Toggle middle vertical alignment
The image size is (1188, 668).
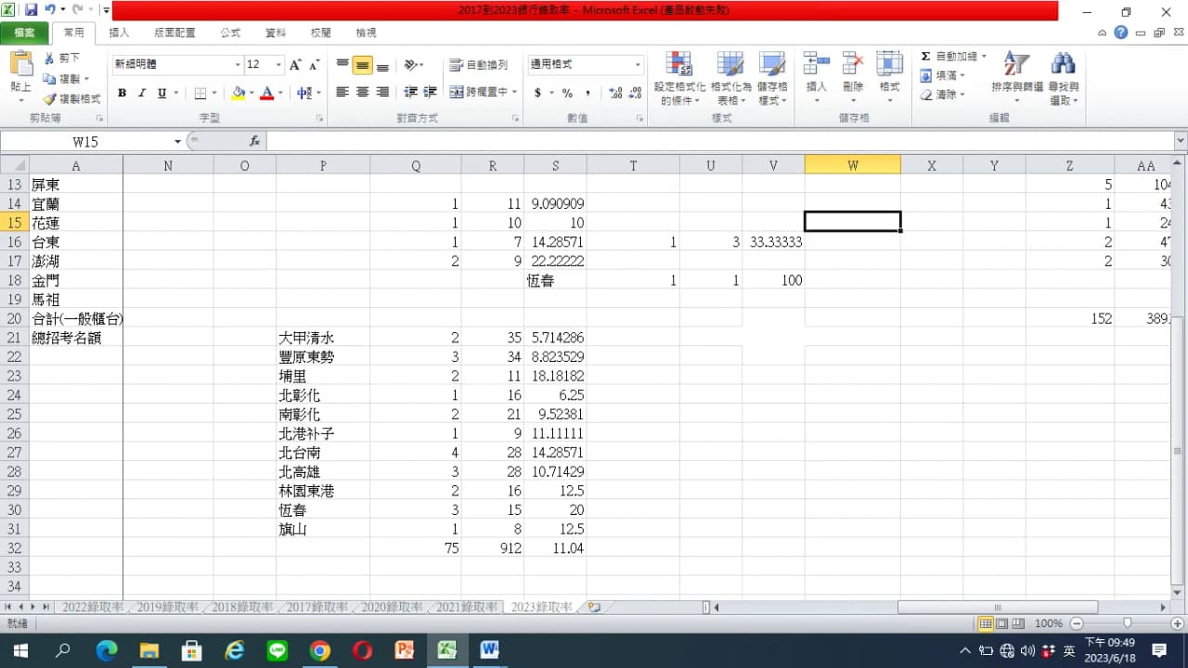click(x=362, y=65)
